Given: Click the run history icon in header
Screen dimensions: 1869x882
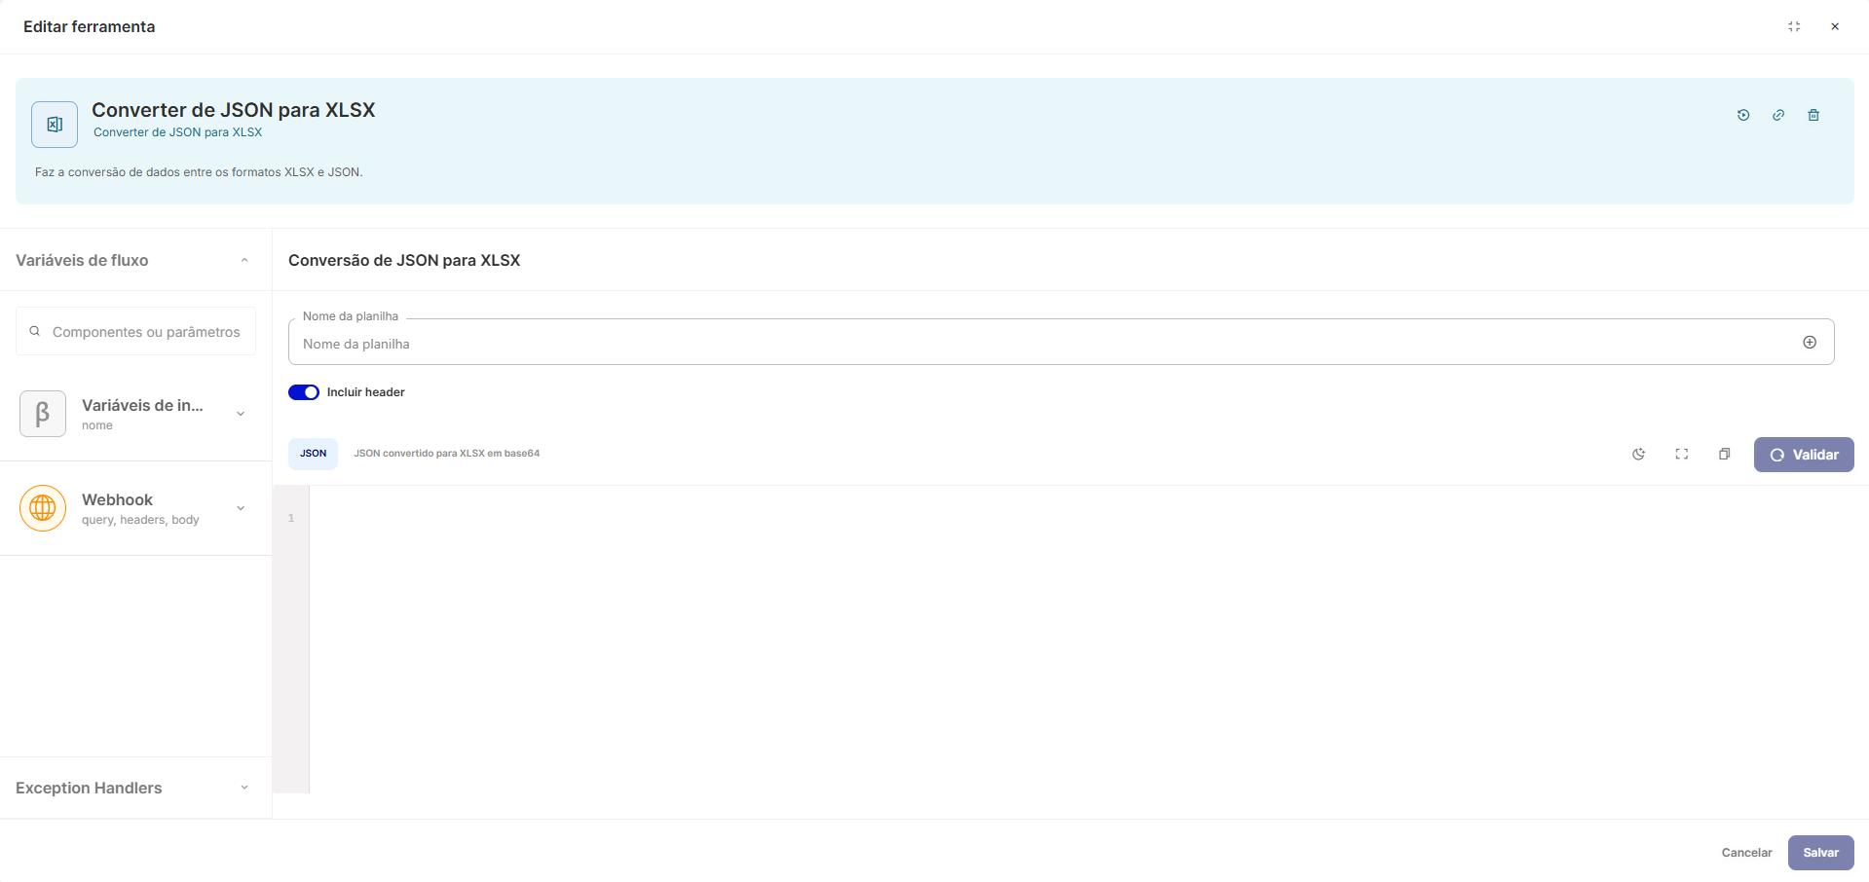Looking at the screenshot, I should [x=1743, y=115].
